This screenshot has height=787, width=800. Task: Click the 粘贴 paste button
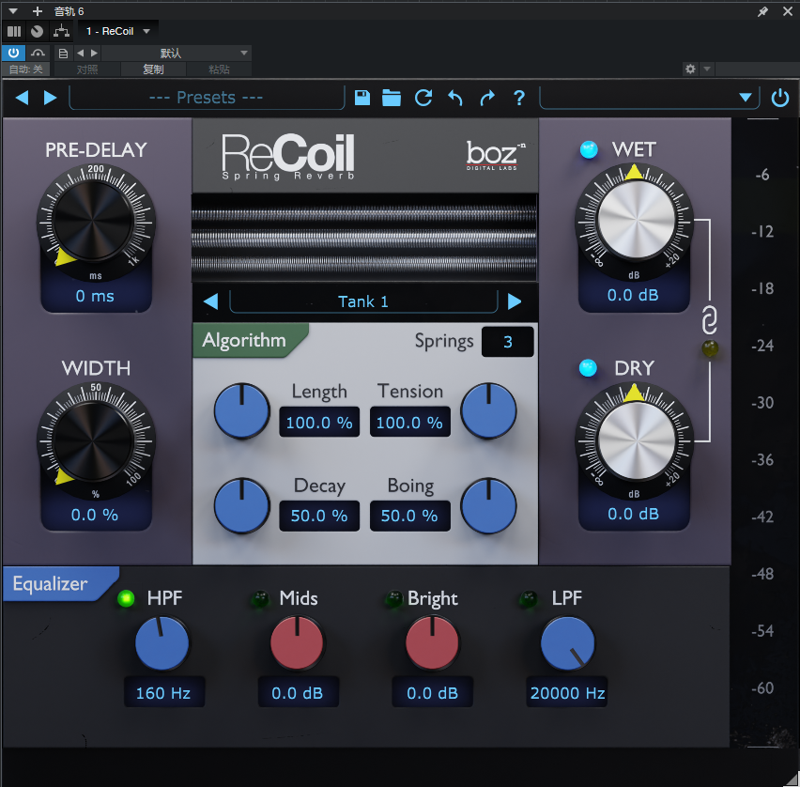[x=219, y=69]
